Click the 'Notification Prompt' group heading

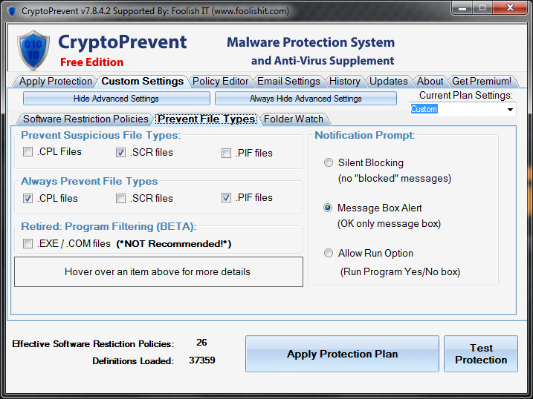pos(365,135)
